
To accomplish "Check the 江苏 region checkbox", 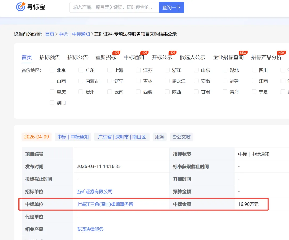I will (138, 70).
